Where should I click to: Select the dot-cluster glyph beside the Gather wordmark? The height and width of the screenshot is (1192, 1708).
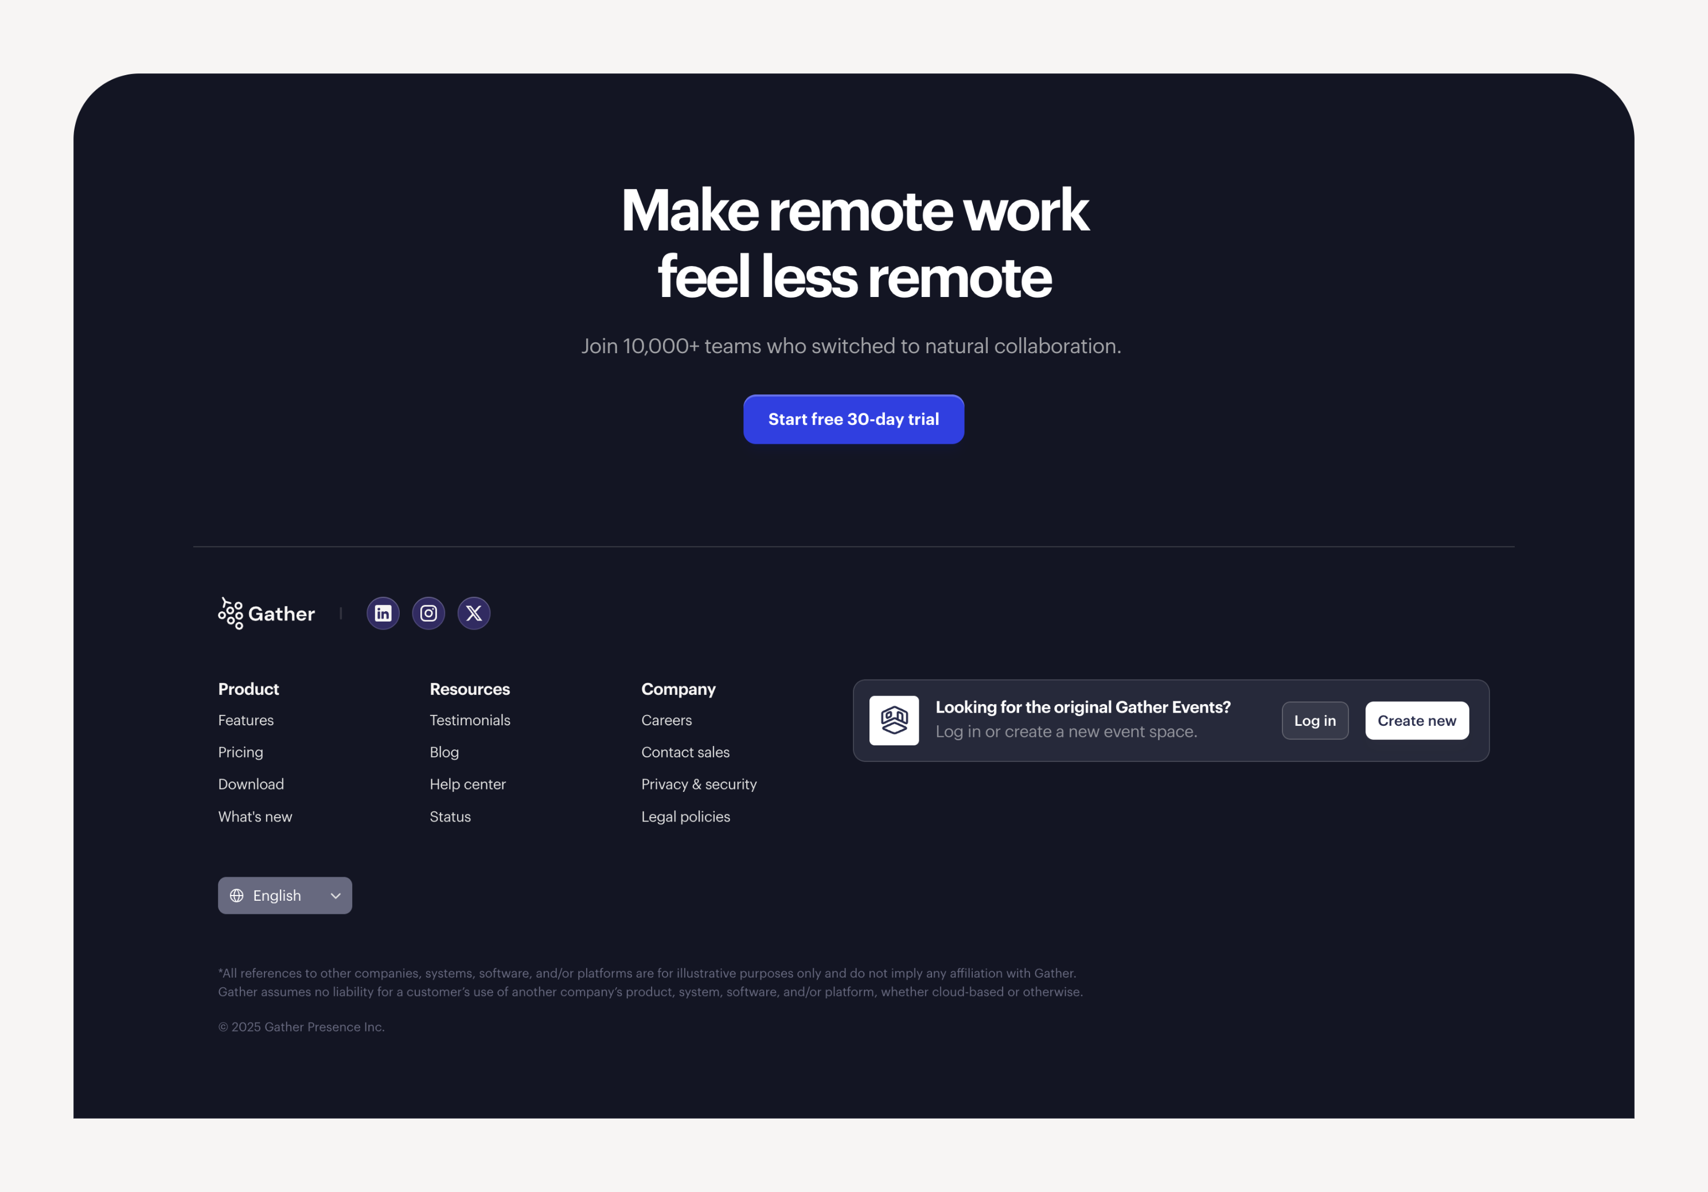[x=230, y=613]
